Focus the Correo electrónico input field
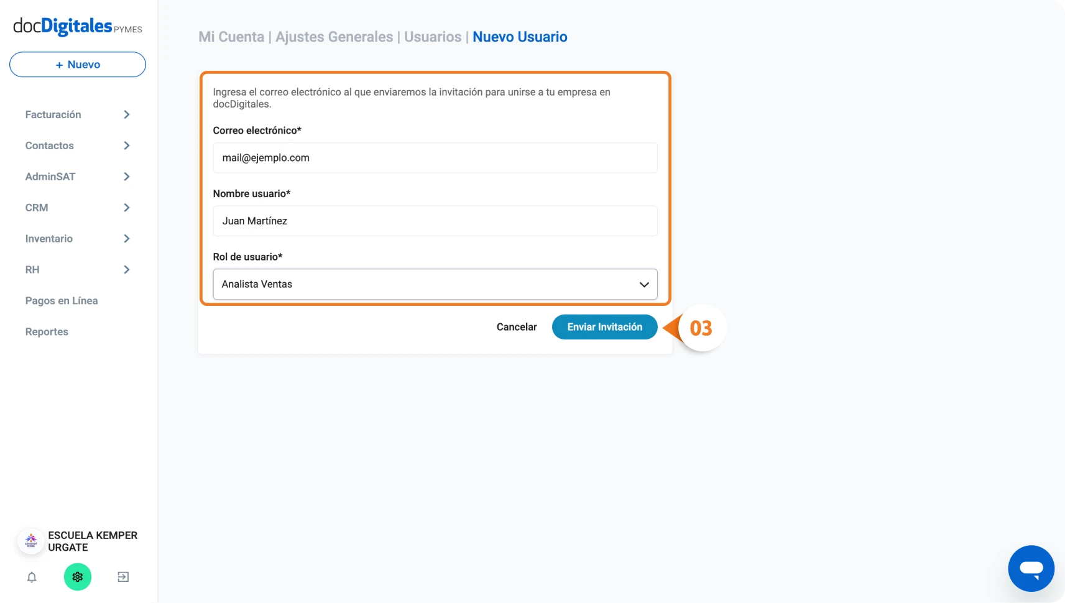This screenshot has width=1065, height=603. pos(435,158)
